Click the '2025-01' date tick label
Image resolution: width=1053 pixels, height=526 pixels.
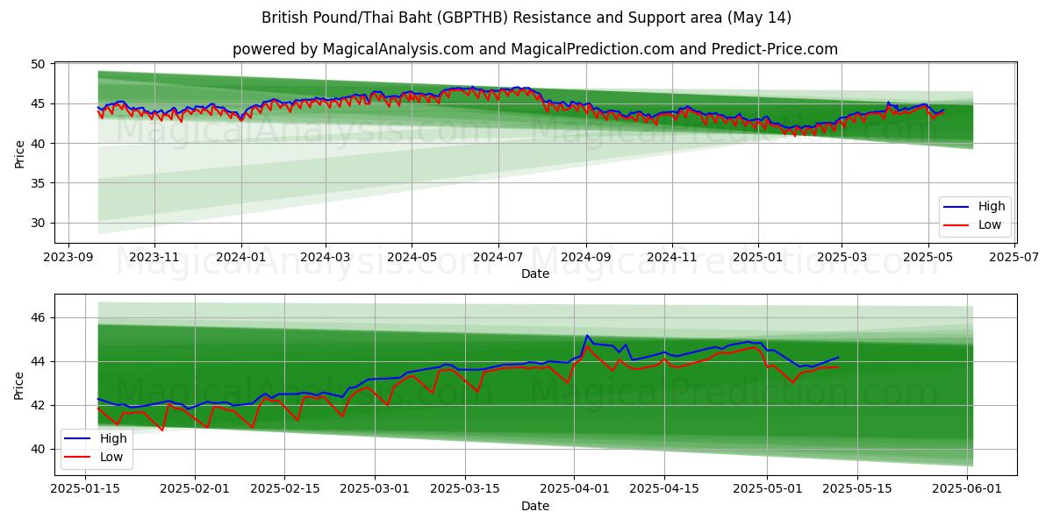click(x=757, y=258)
